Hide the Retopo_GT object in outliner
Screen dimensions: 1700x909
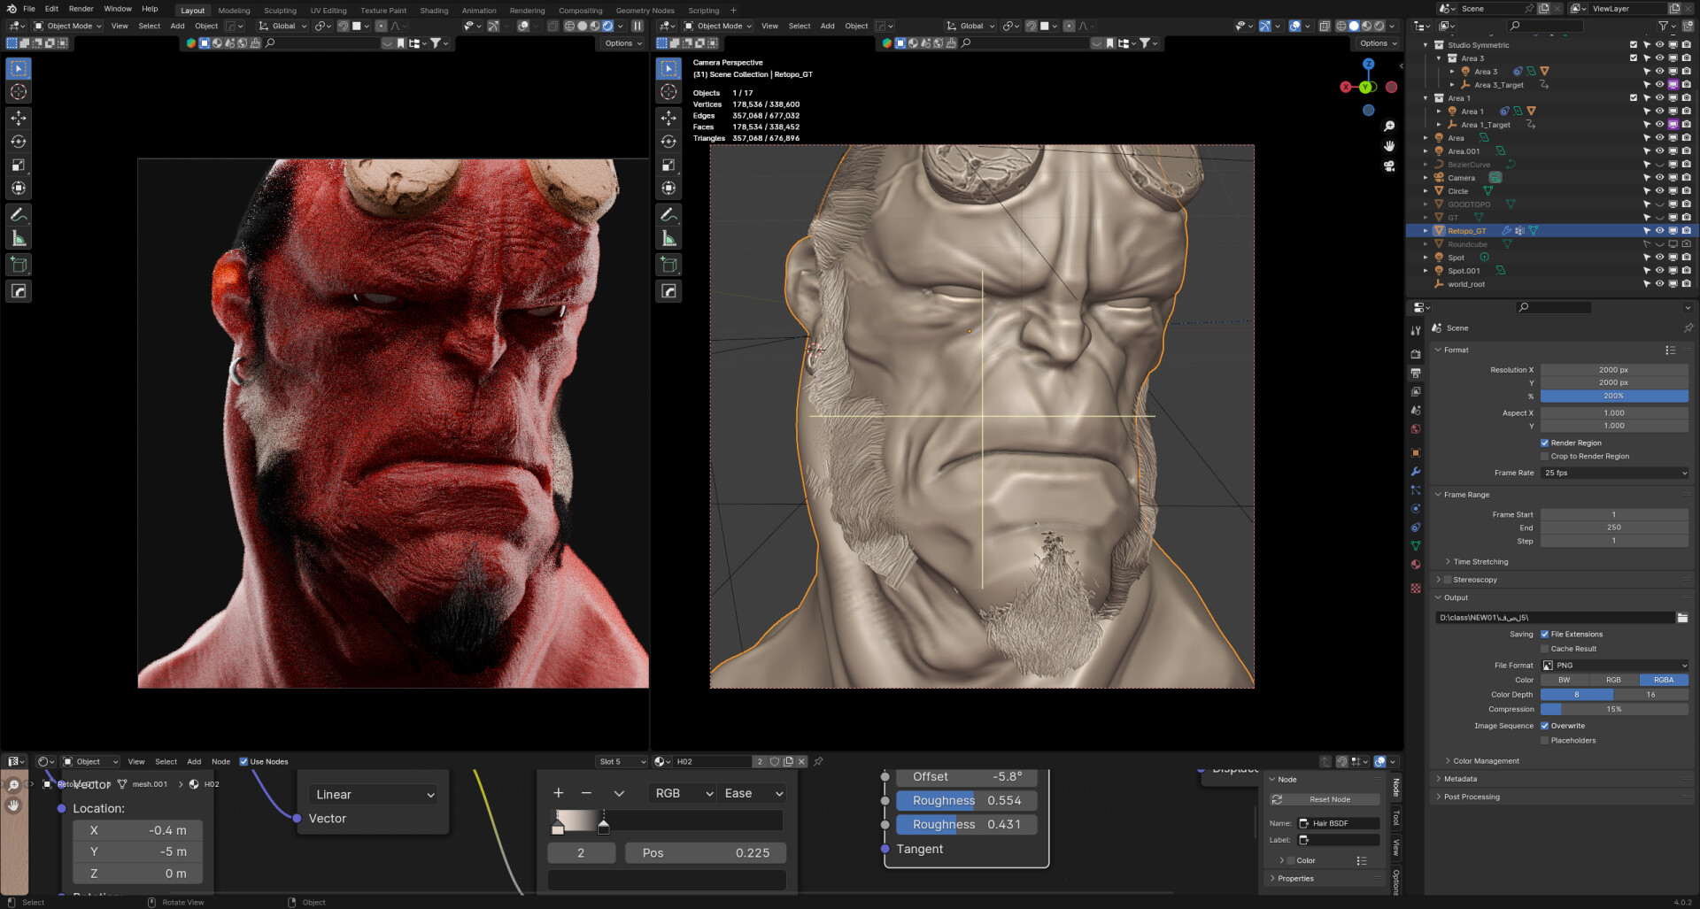[1659, 231]
